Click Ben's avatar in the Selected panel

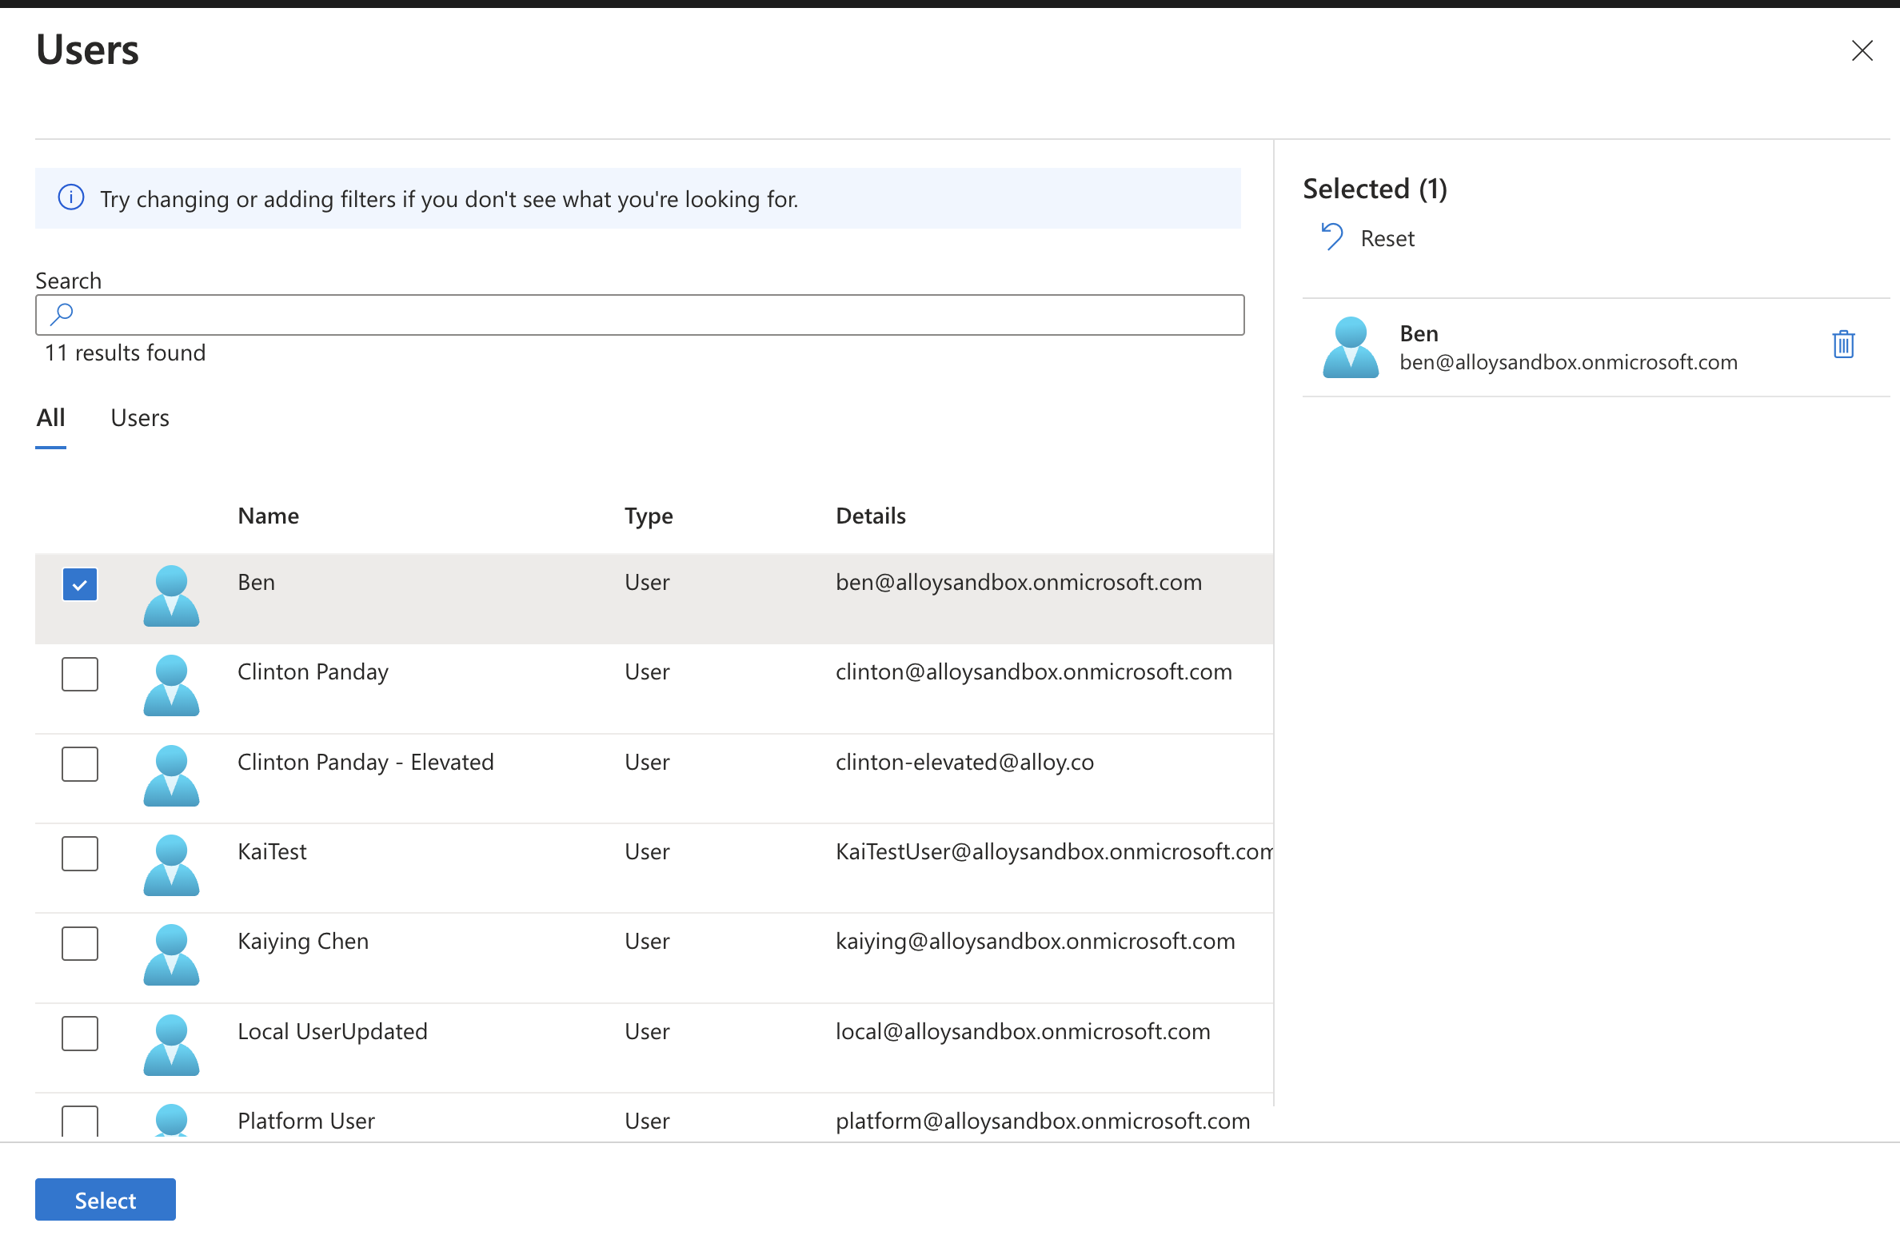point(1350,348)
